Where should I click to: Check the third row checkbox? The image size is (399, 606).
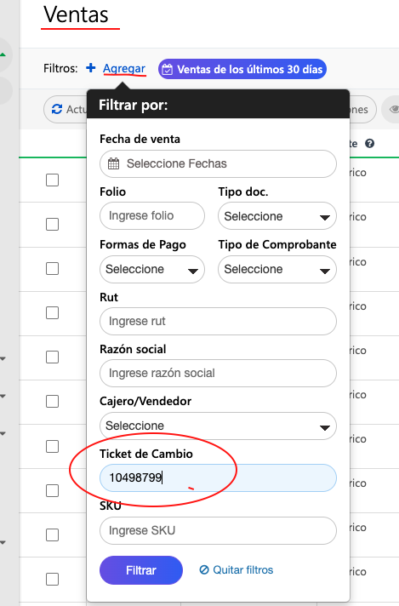pos(52,268)
